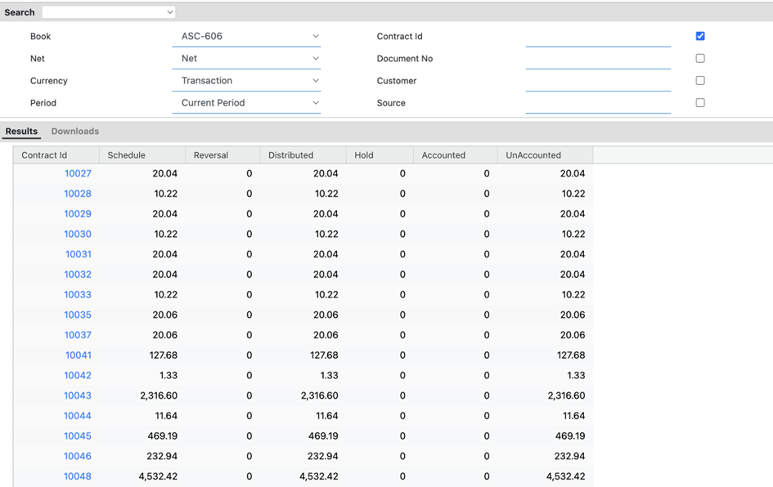Expand the Net dropdown

246,59
